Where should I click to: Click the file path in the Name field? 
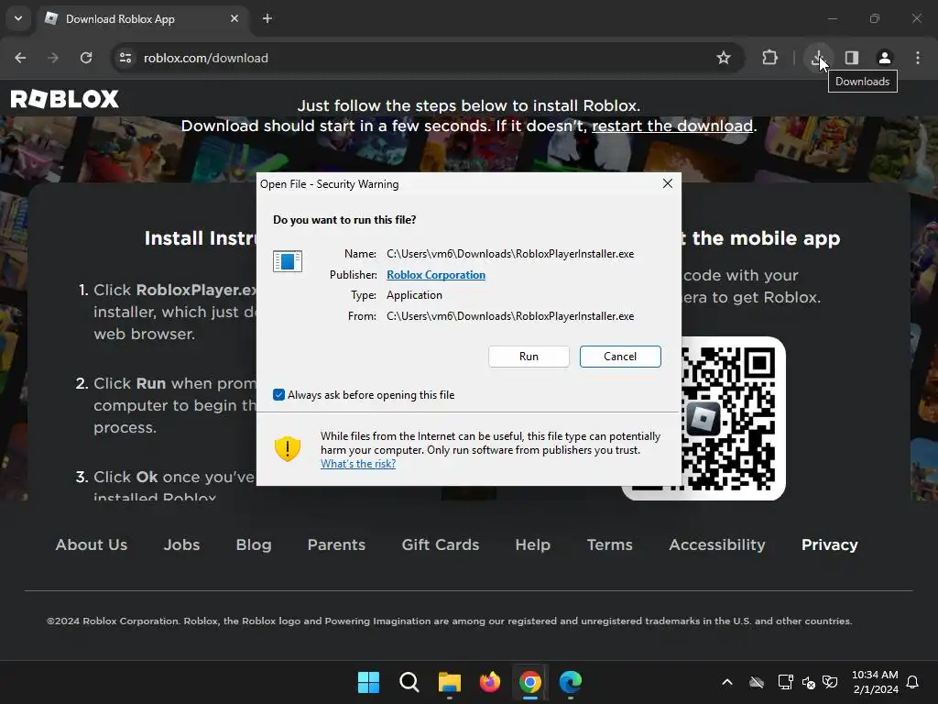tap(510, 254)
